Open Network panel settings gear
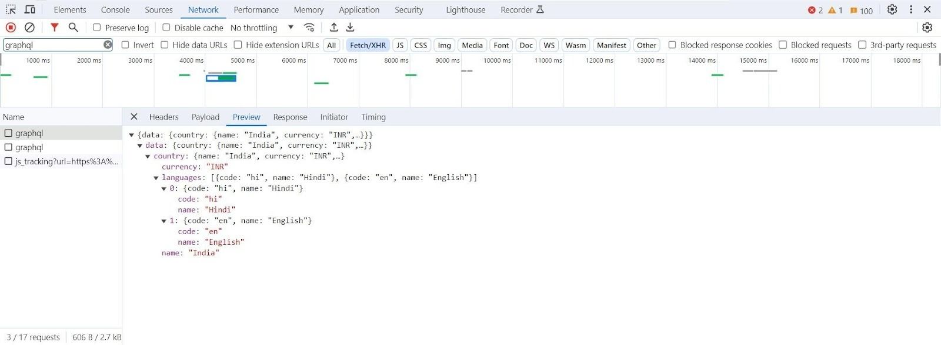This screenshot has height=345, width=941. click(x=927, y=27)
